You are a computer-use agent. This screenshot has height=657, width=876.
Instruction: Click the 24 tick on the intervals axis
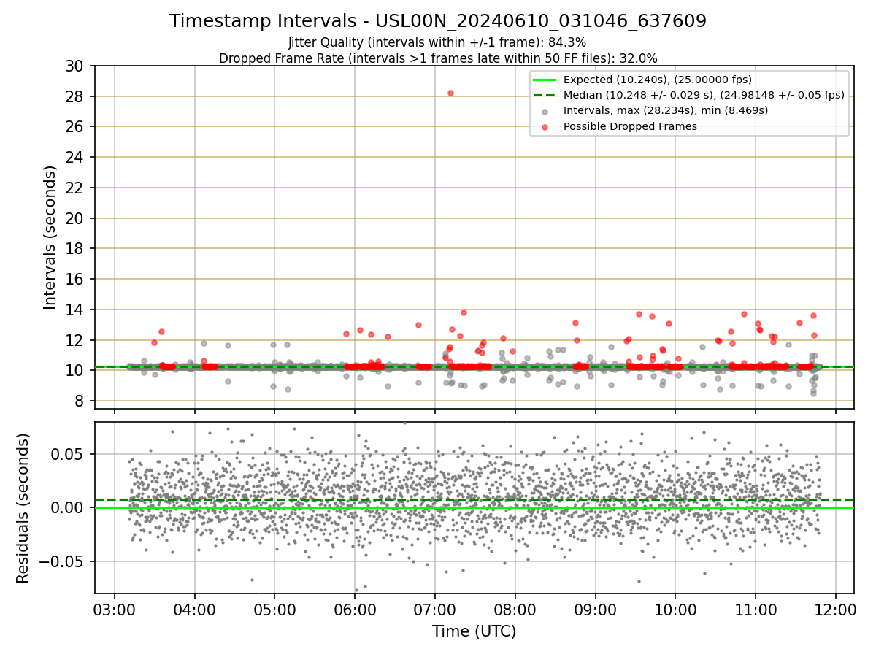click(x=74, y=157)
